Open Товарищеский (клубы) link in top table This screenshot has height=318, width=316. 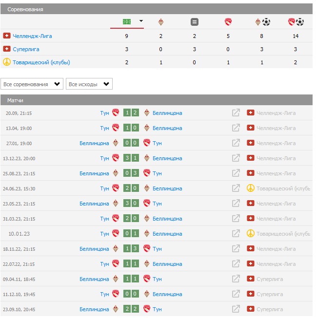click(x=41, y=62)
